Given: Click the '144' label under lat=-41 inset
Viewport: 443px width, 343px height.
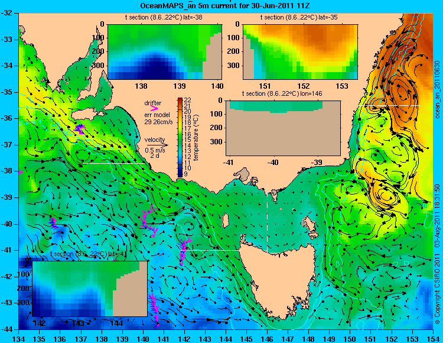Looking at the screenshot, I should coord(116,323).
